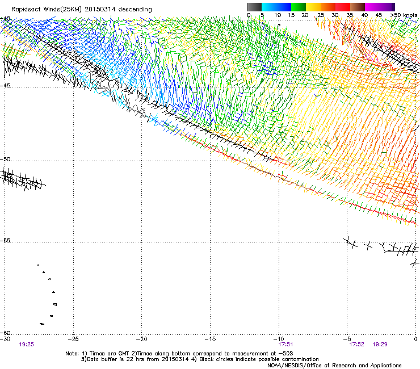Click the NOAA/NESDIS credit text
The width and height of the screenshot is (420, 369).
334,365
